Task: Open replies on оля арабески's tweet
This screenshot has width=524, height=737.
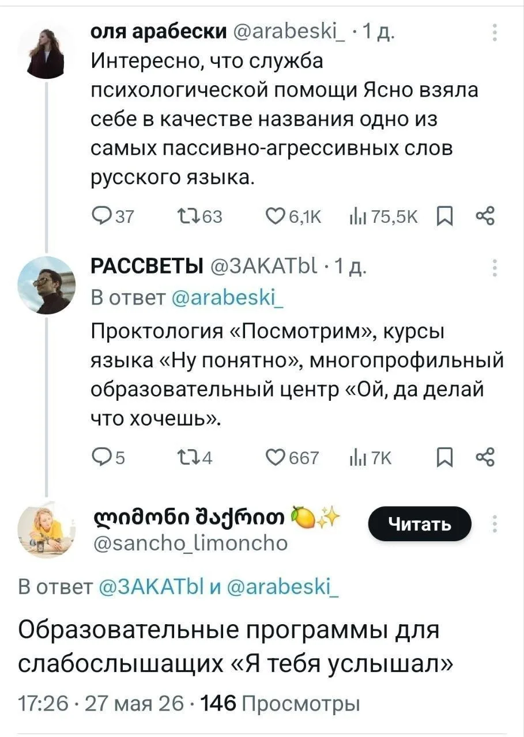Action: (x=113, y=216)
